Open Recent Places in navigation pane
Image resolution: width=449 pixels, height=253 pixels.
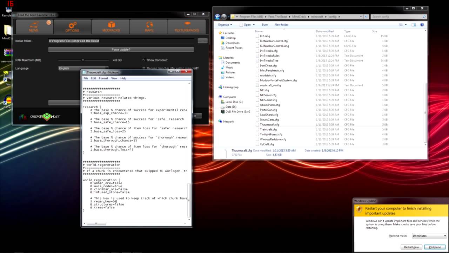point(234,48)
